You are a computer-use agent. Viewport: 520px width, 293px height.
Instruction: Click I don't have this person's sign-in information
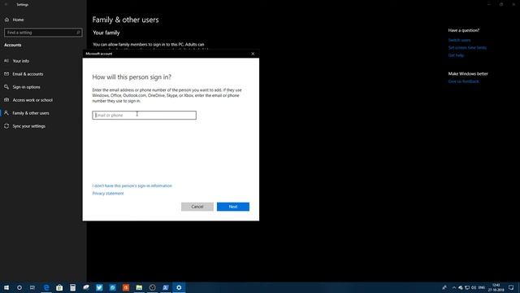(132, 186)
